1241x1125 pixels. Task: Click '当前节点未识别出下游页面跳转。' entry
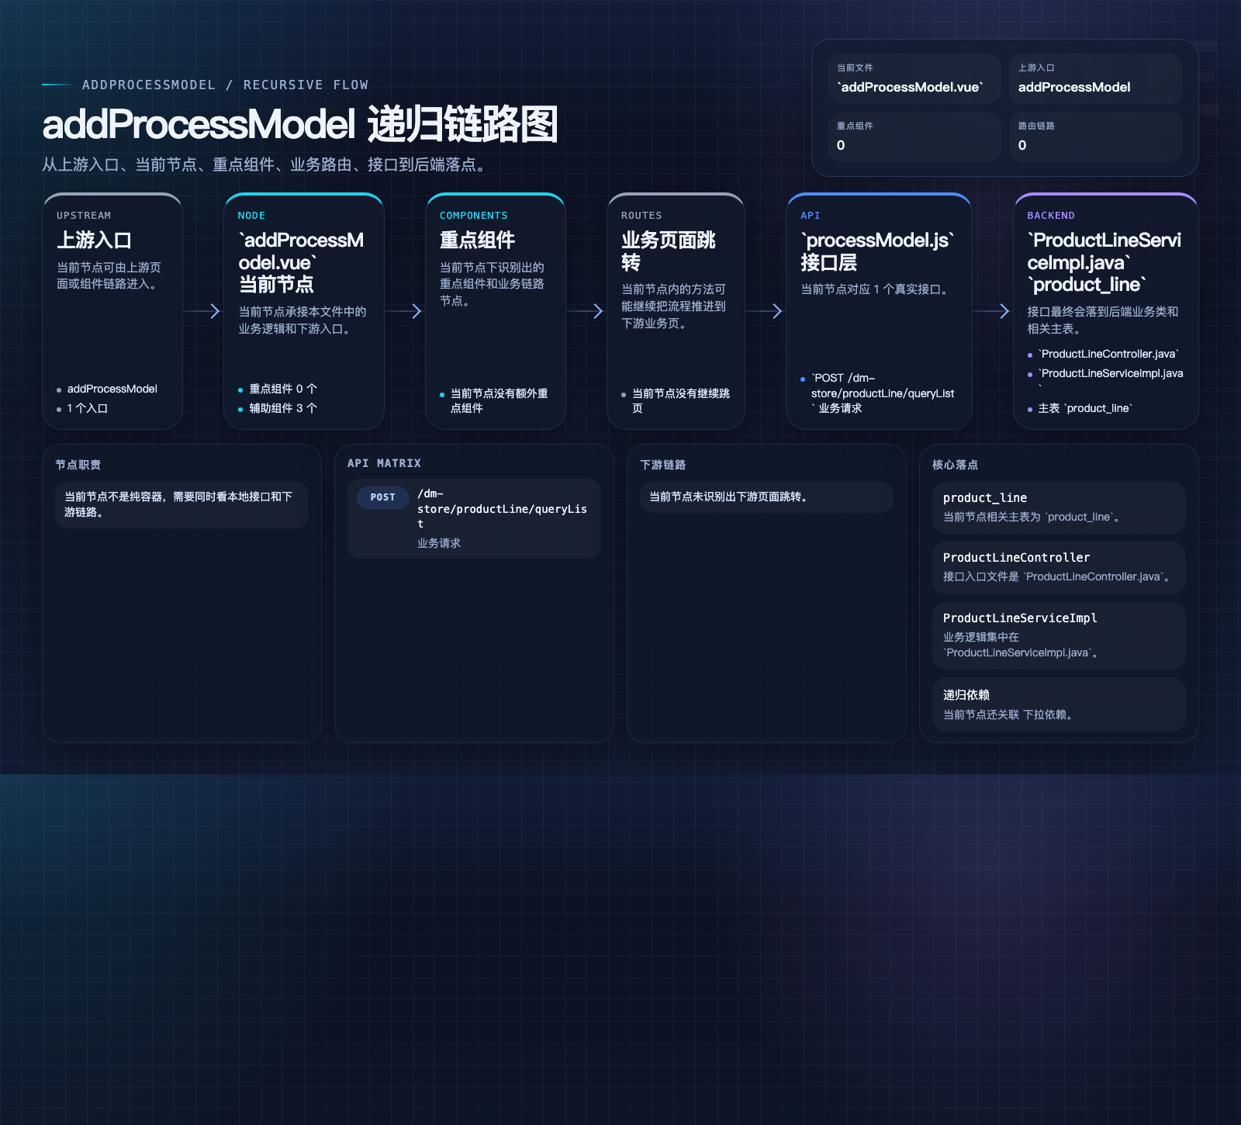(x=766, y=497)
